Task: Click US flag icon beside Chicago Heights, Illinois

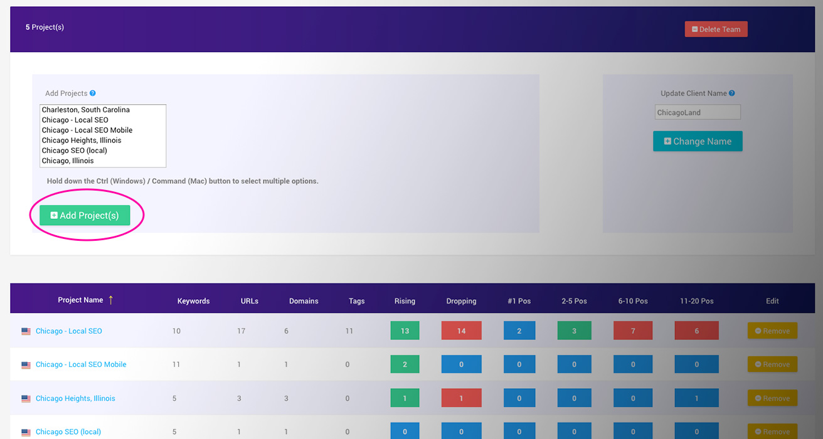Action: point(26,398)
